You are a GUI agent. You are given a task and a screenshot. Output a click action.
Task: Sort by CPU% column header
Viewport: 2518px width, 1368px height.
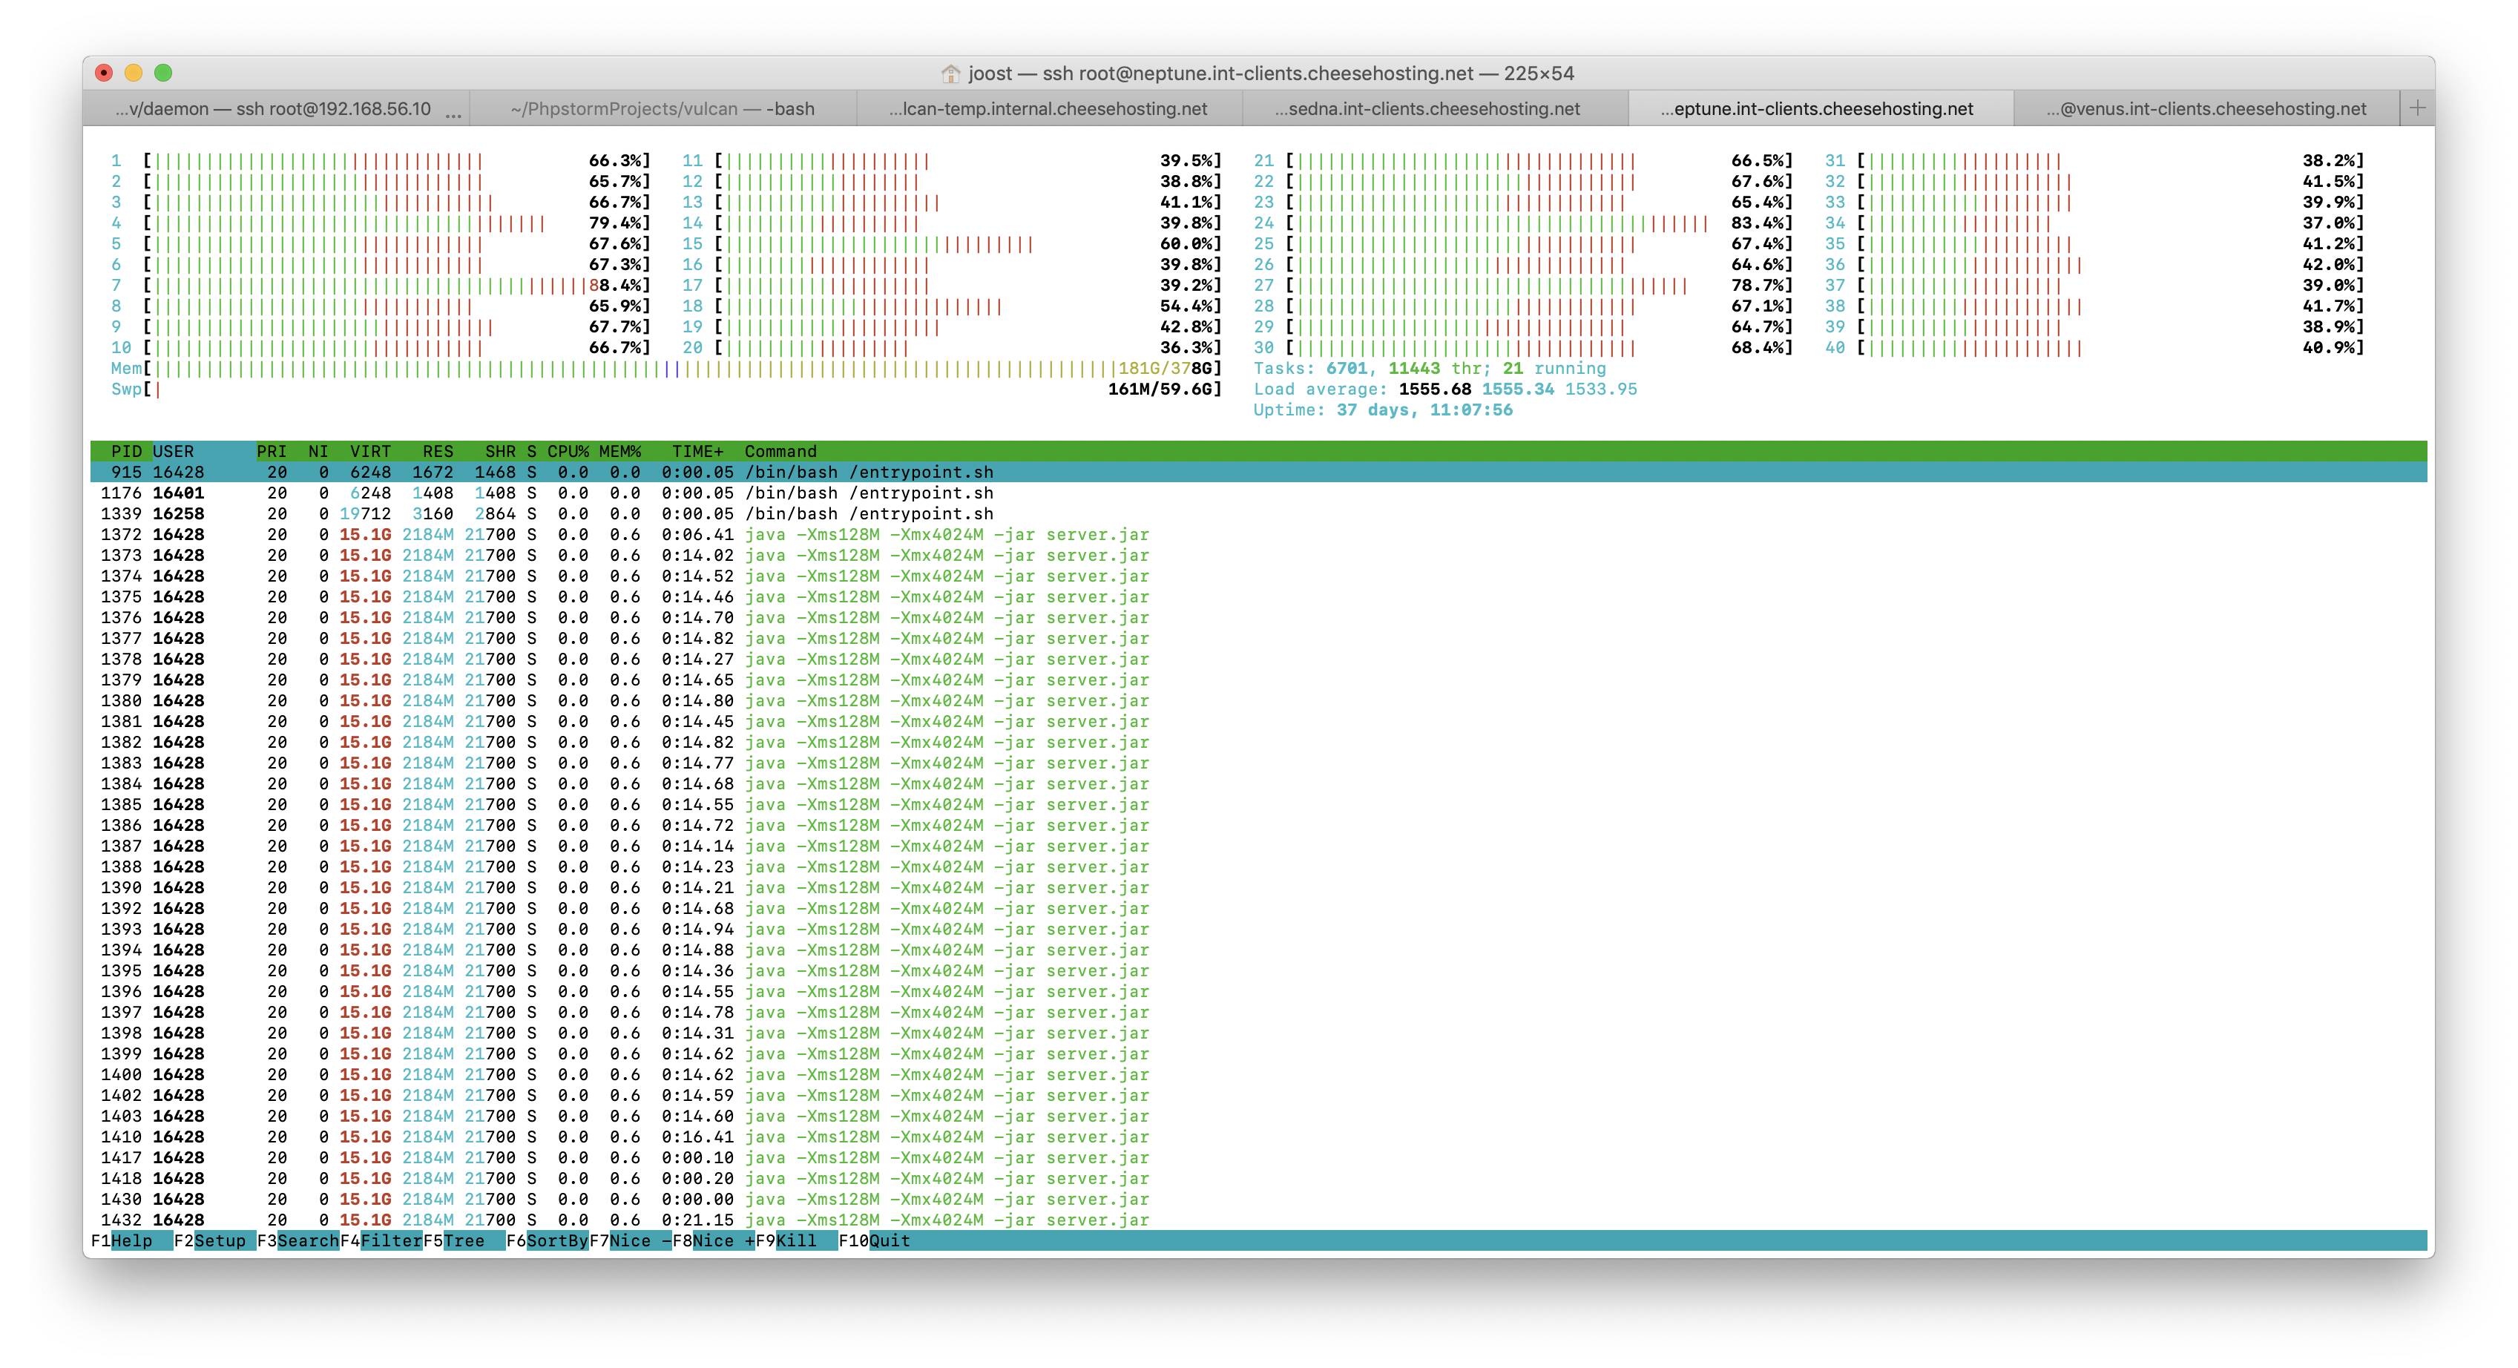click(568, 452)
